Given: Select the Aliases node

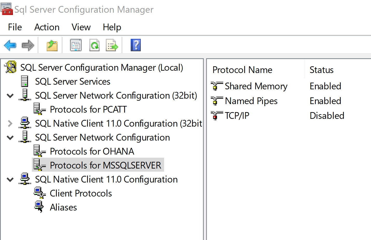Looking at the screenshot, I should click(63, 207).
